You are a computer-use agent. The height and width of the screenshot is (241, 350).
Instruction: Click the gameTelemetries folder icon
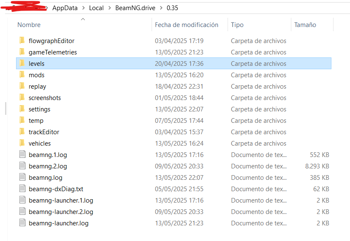tap(22, 52)
